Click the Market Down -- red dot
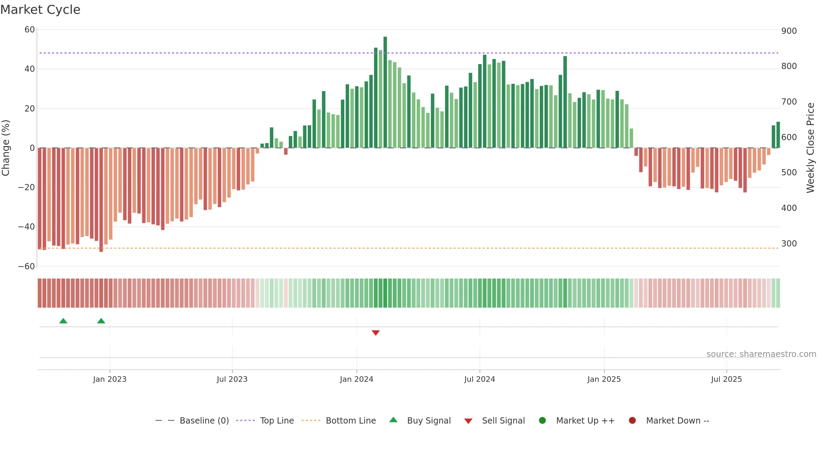828x466 pixels. click(x=632, y=420)
